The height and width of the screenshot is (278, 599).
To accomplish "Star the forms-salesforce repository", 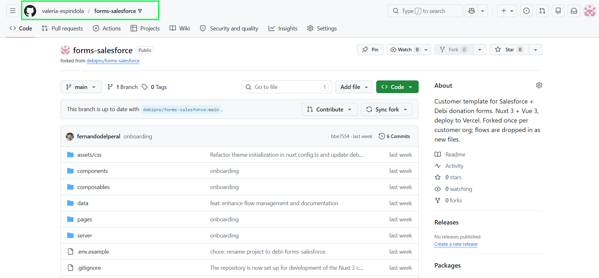I will tap(509, 50).
